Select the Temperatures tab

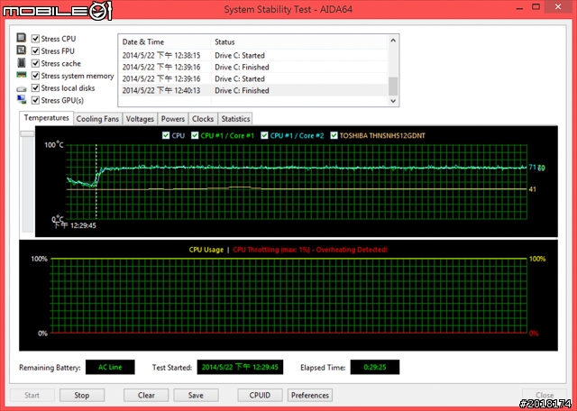tap(46, 118)
